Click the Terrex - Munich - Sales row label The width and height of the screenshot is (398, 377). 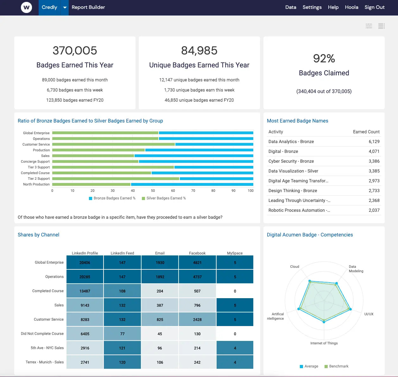[45, 362]
